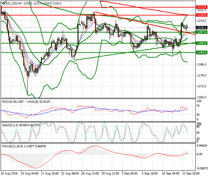
Task: Click the 1223.0 red price level label
Action: 202,7
